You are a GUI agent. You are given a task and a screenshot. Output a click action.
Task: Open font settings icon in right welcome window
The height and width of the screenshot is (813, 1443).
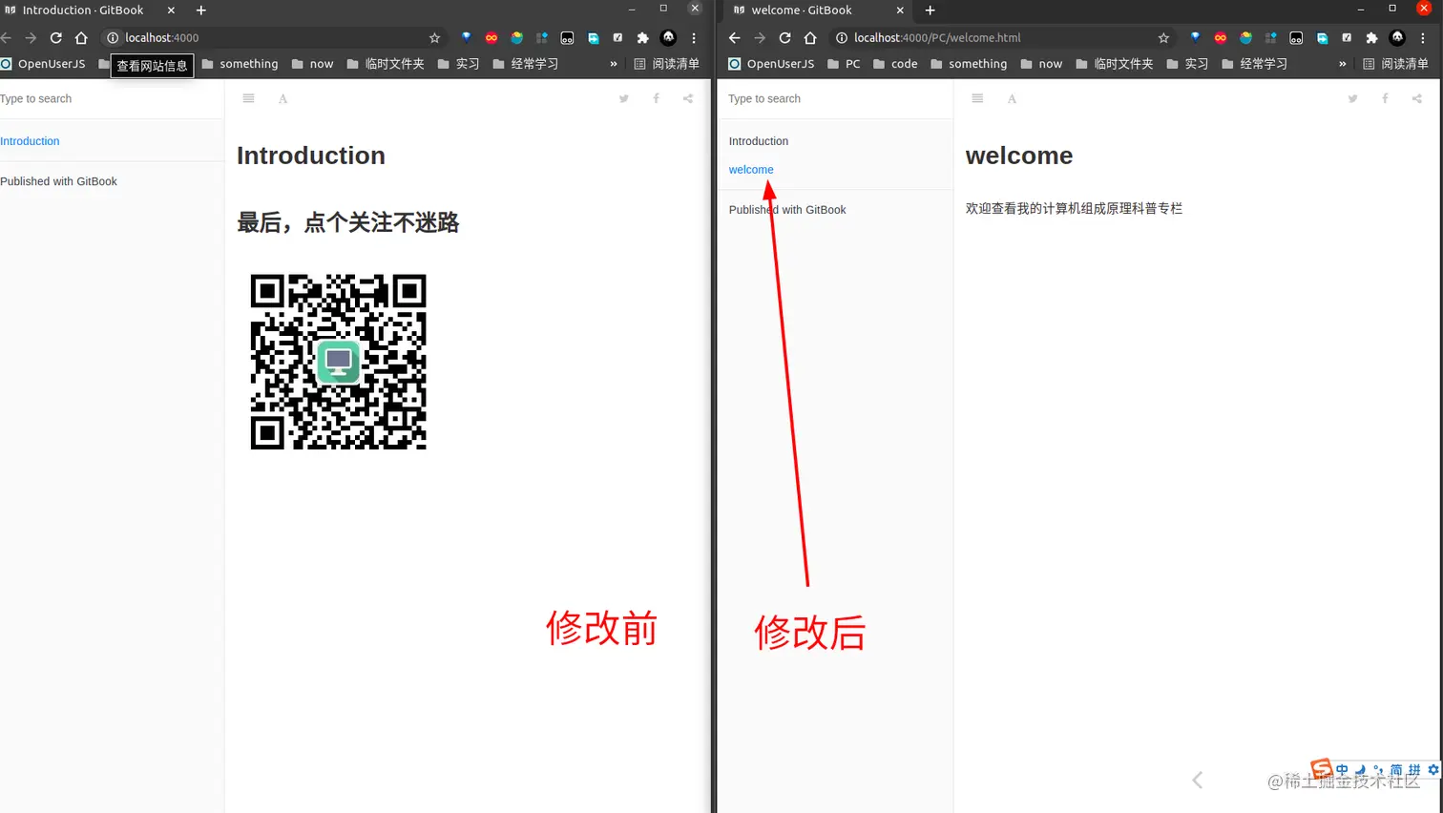(1012, 98)
